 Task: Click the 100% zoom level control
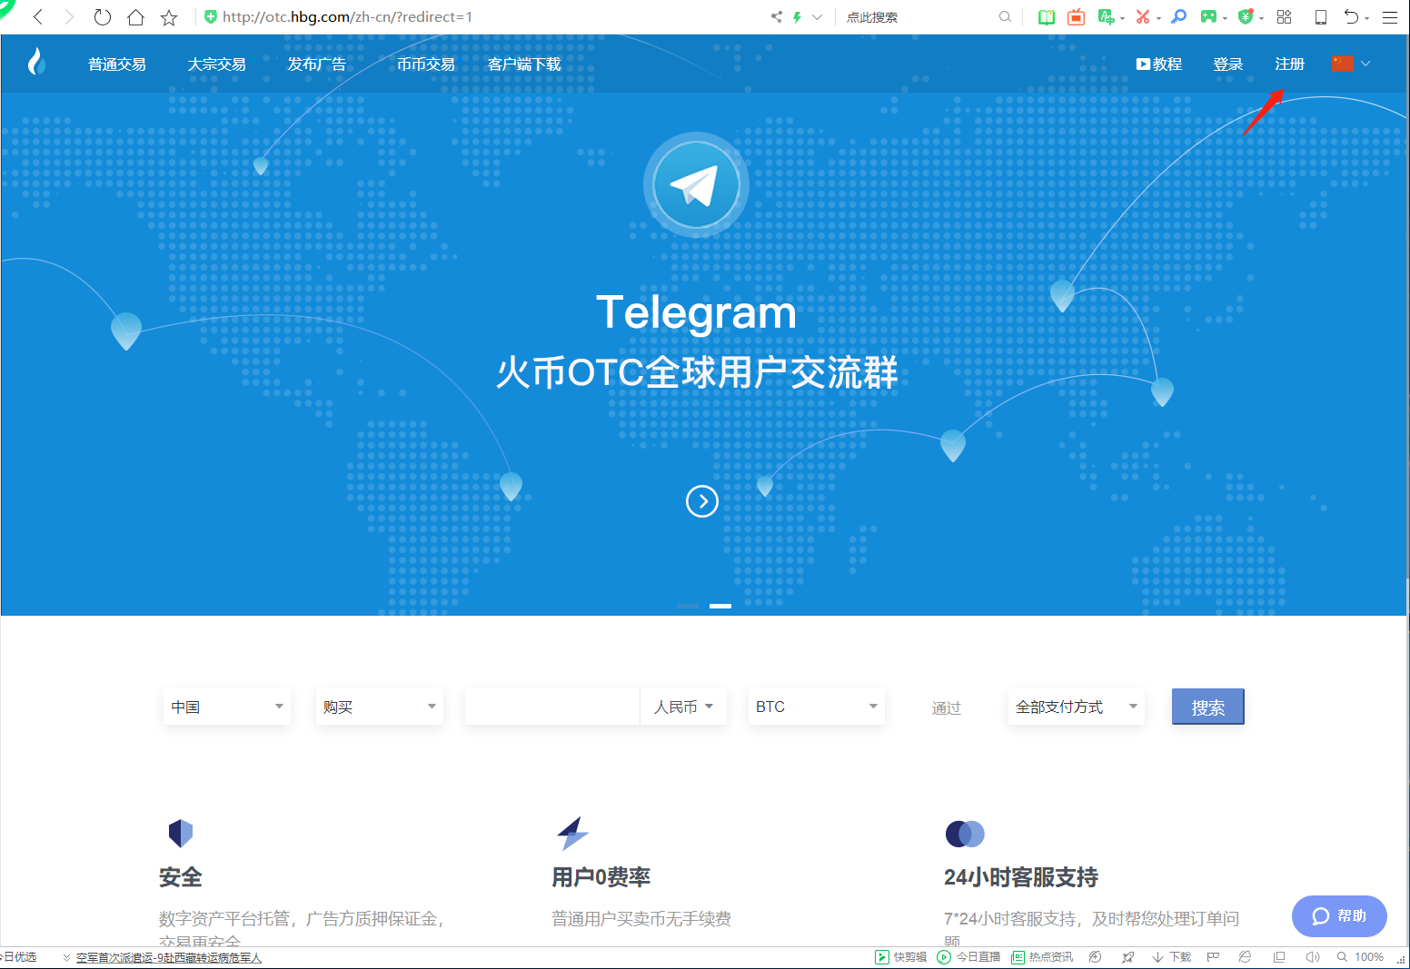tap(1361, 957)
